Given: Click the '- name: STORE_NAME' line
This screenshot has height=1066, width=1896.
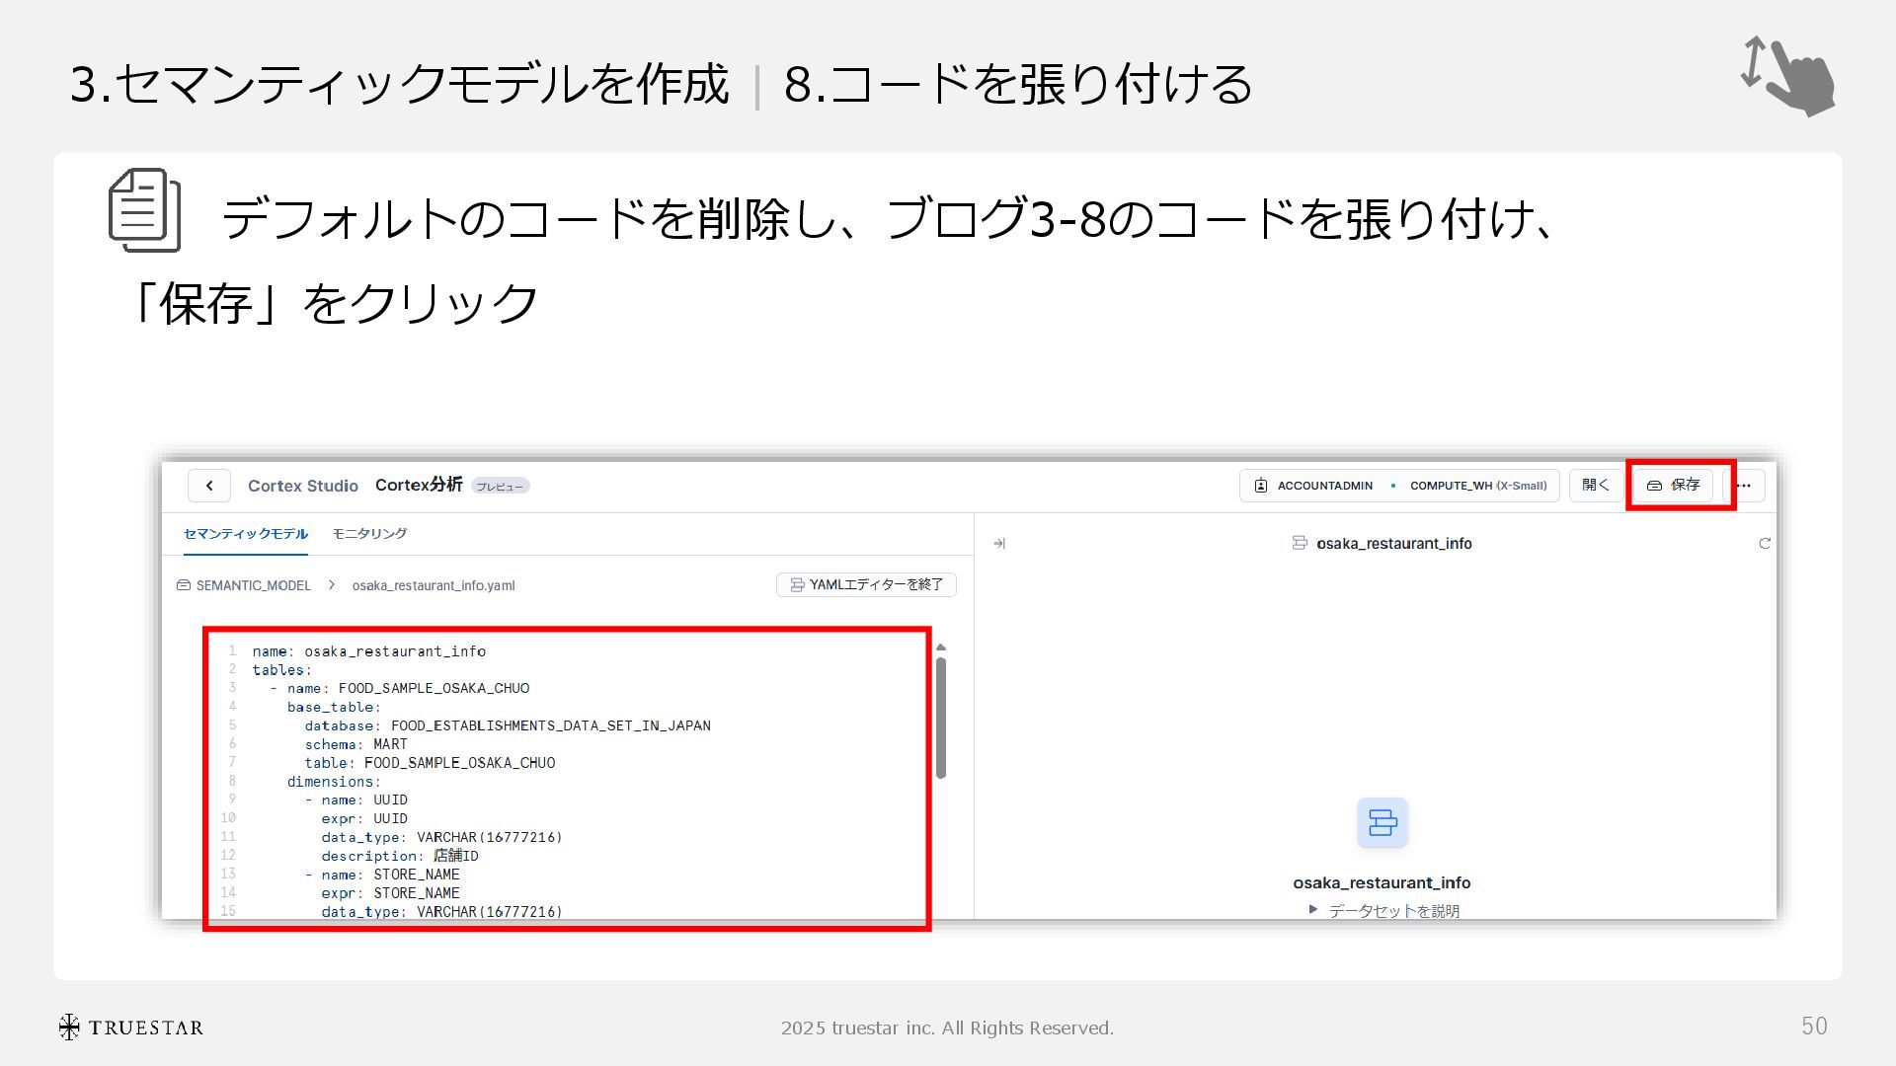Looking at the screenshot, I should coord(382,875).
